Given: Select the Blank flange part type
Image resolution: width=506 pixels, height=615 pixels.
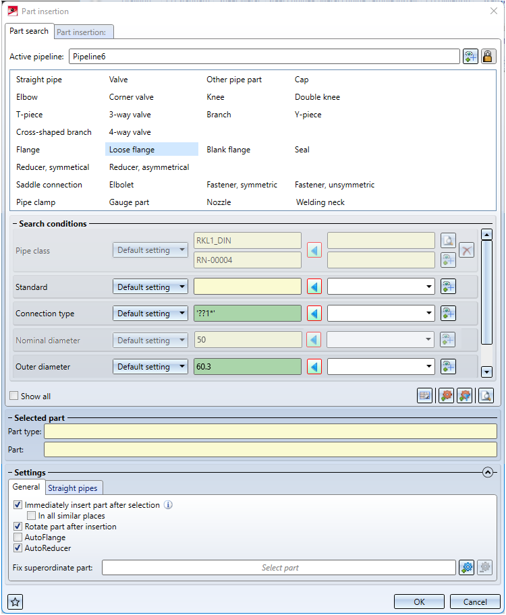Looking at the screenshot, I should tap(228, 150).
